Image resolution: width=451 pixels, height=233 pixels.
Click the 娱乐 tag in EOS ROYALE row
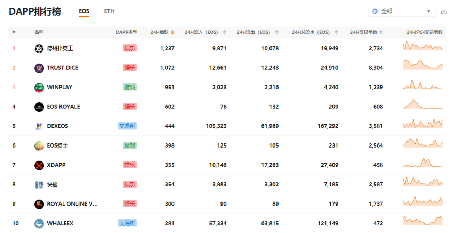click(x=130, y=107)
